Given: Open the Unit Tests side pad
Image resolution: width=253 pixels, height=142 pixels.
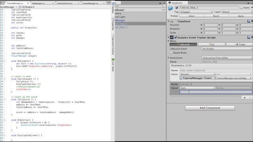Looking at the screenshot, I should click(x=113, y=65).
